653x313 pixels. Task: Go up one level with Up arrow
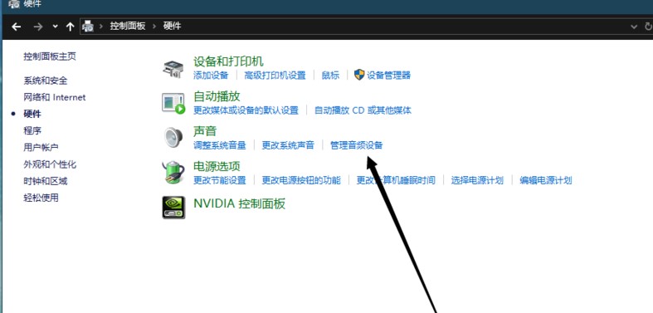(x=70, y=27)
